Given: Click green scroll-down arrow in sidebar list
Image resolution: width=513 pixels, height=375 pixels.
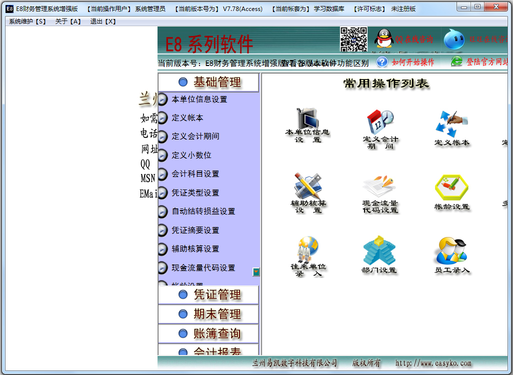Looking at the screenshot, I should coord(256,271).
